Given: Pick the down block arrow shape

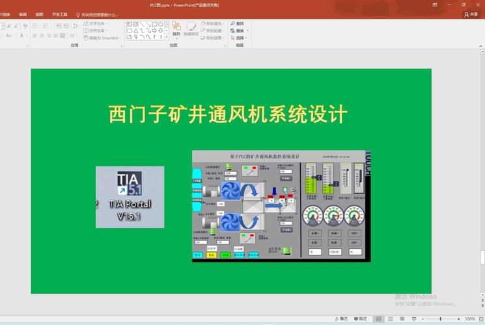Looking at the screenshot, I should click(160, 31).
